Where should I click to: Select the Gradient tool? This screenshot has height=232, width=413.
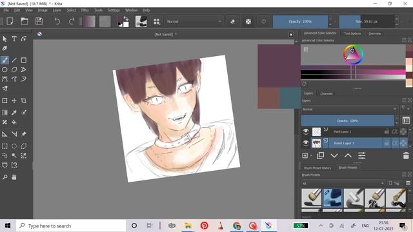5,113
